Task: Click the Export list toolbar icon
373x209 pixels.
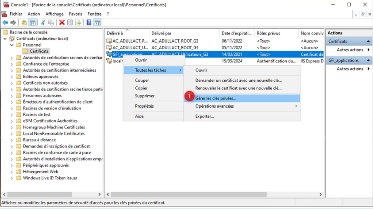Action: point(78,23)
